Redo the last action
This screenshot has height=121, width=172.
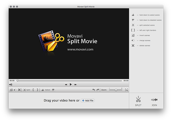(98, 90)
